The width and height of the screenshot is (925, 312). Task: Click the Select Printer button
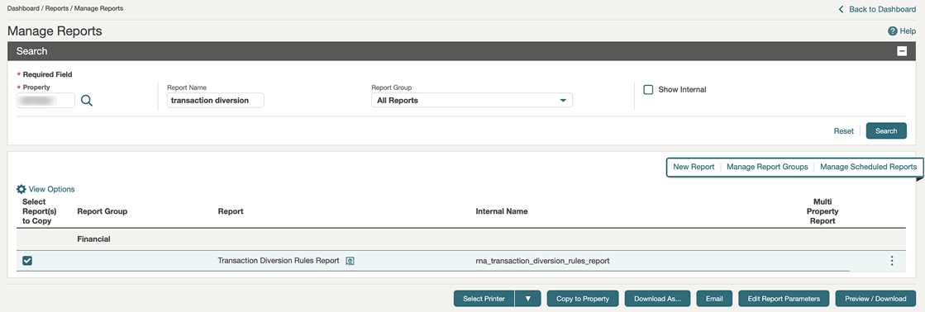click(484, 299)
